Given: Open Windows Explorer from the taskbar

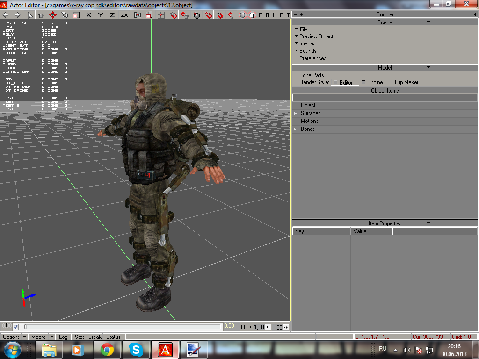Looking at the screenshot, I should 49,350.
